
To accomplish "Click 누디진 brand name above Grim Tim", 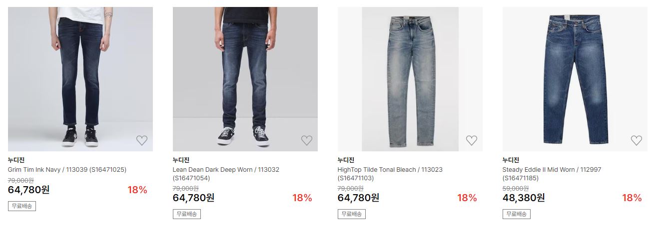I will [x=16, y=160].
